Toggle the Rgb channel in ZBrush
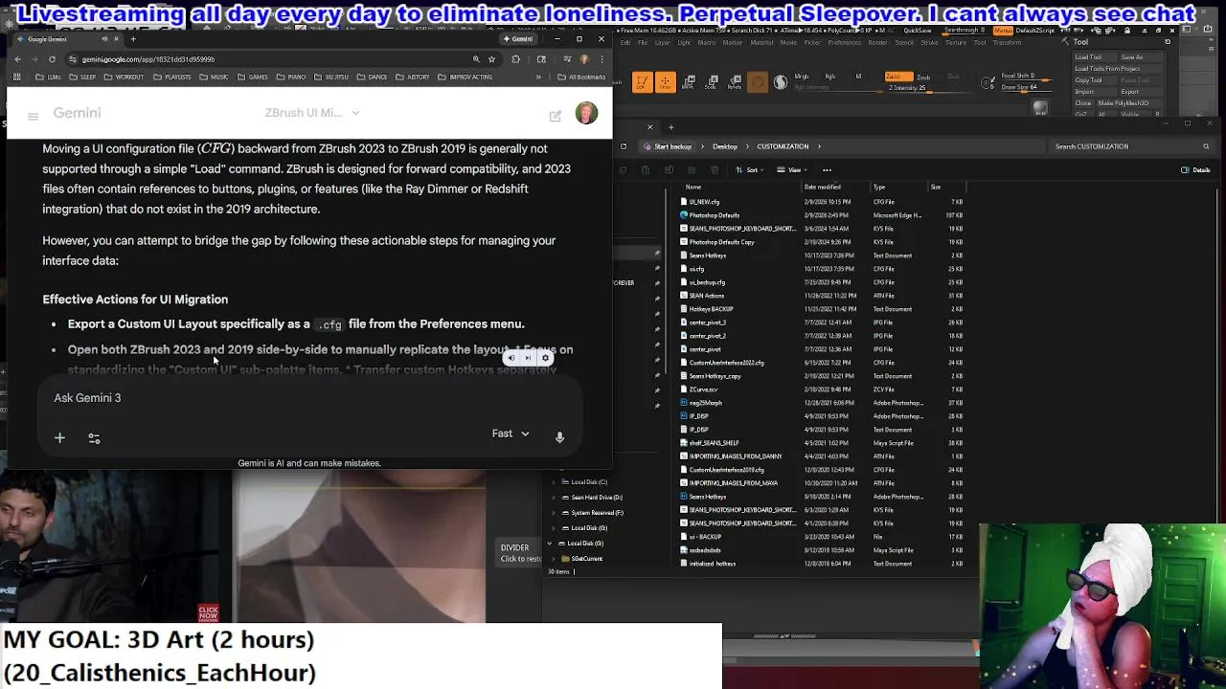 (829, 77)
